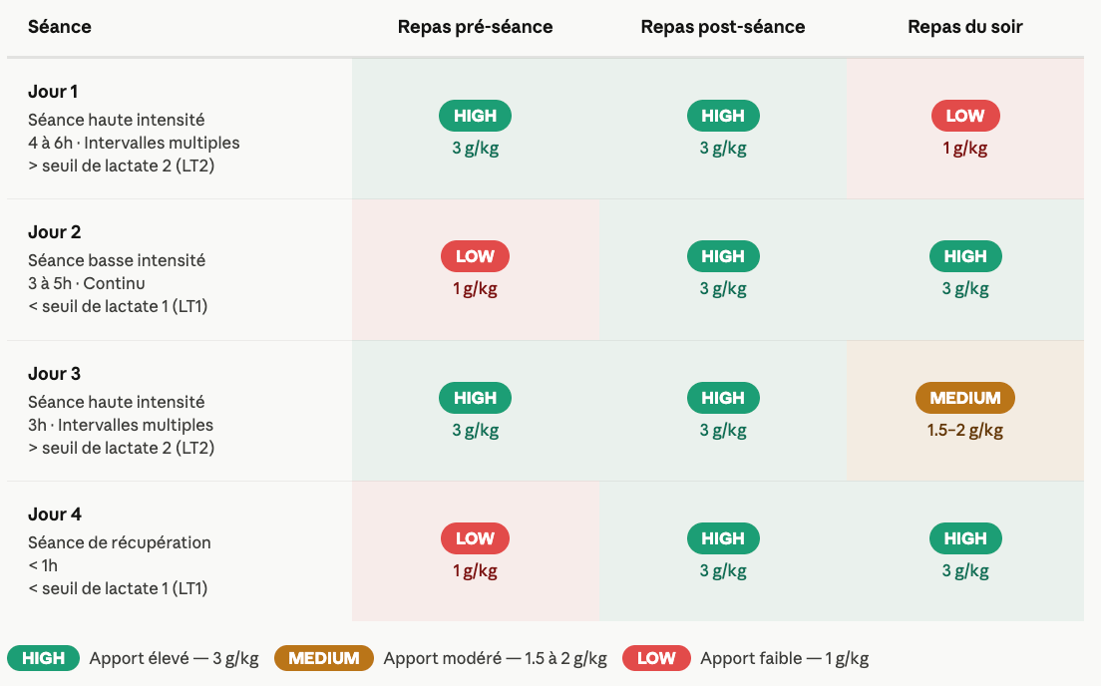Click the Jour 2 post-séance HIGH badge

[x=722, y=256]
